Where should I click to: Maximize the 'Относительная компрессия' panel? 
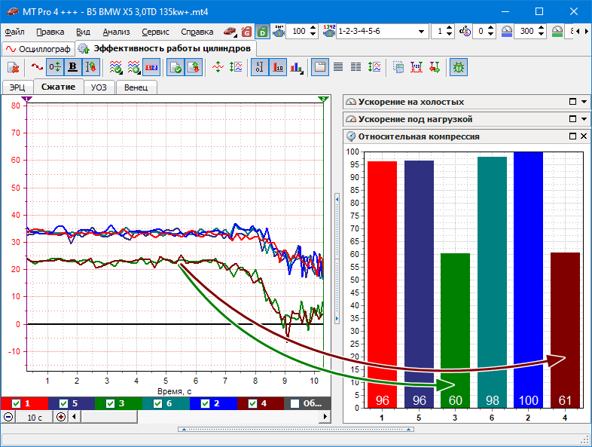click(572, 136)
